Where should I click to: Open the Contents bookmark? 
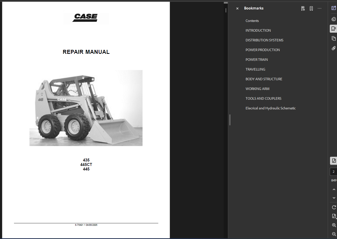(252, 21)
